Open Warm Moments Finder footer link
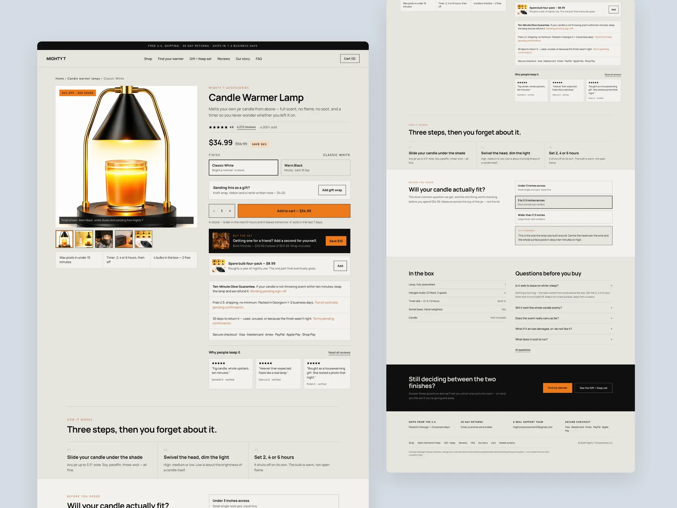This screenshot has height=508, width=677. [x=429, y=443]
